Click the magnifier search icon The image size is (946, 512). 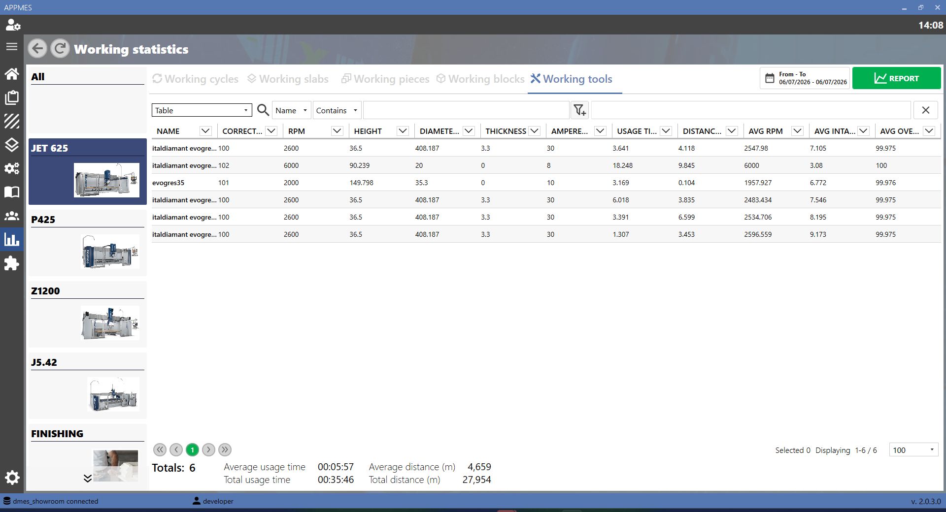coord(263,110)
